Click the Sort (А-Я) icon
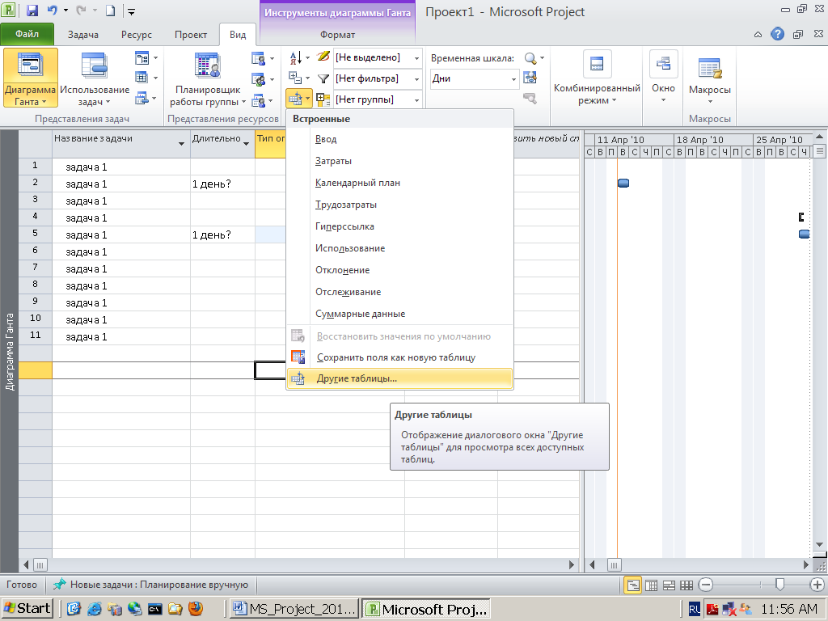828x621 pixels. (296, 57)
